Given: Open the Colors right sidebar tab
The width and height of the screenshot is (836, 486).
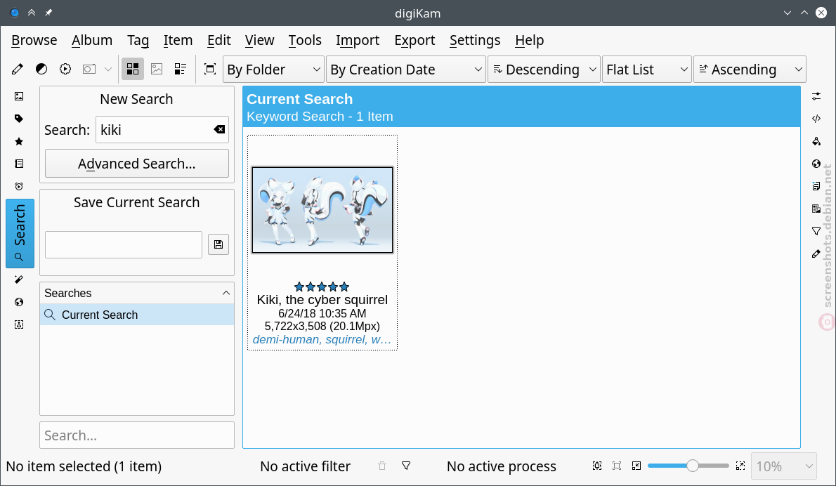Looking at the screenshot, I should (816, 141).
